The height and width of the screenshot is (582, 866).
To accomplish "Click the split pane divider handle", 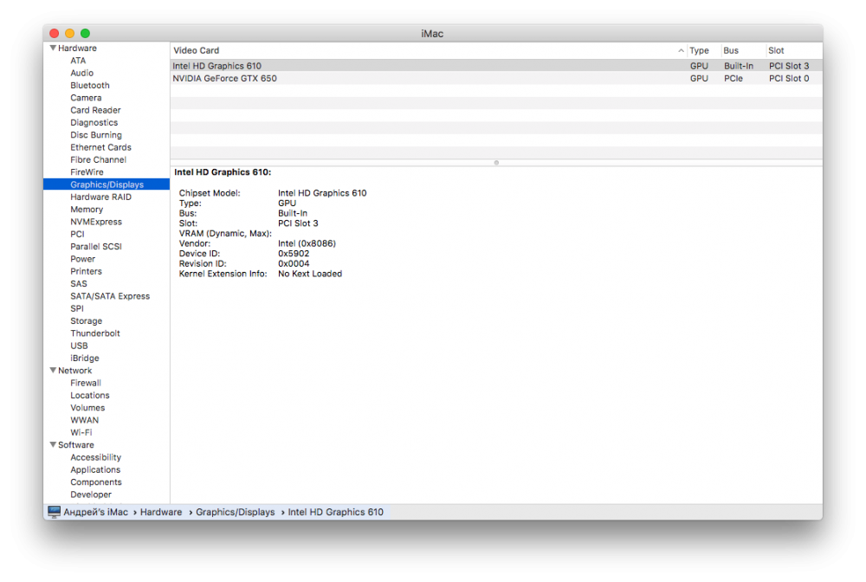I will tap(496, 163).
